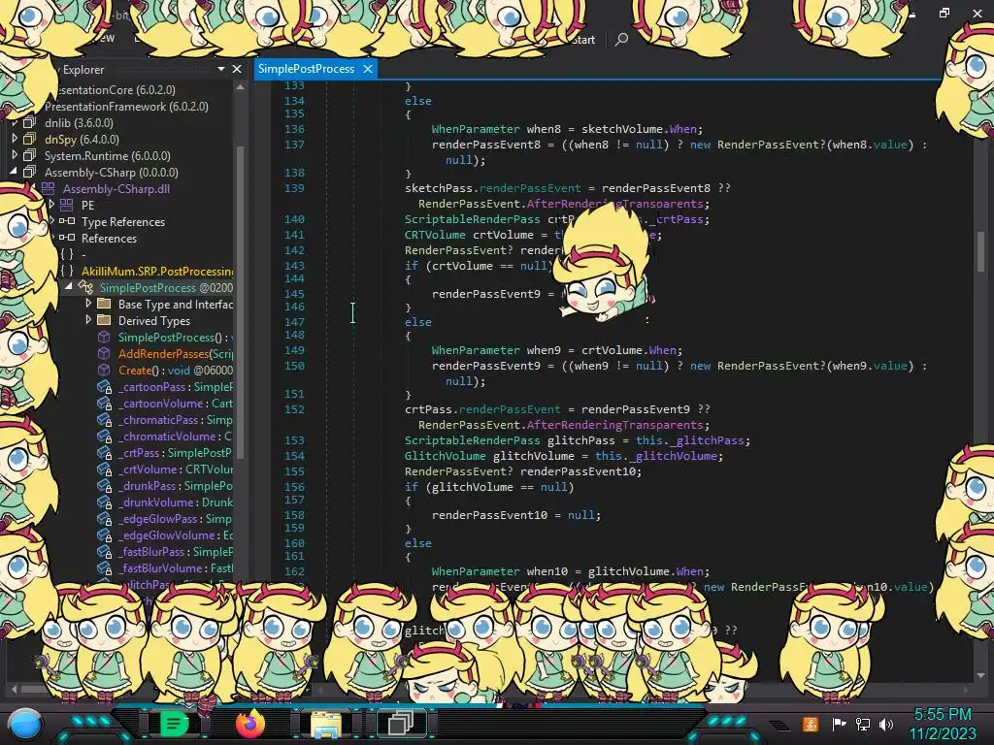This screenshot has height=745, width=994.
Task: Click the Assembly-CSharp (0.0.0.0) assembly icon
Action: coord(29,172)
